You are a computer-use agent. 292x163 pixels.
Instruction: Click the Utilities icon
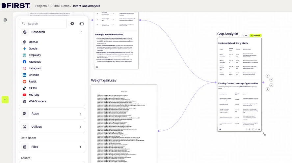(25, 127)
